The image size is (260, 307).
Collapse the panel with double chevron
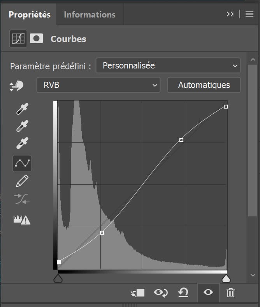pyautogui.click(x=230, y=14)
